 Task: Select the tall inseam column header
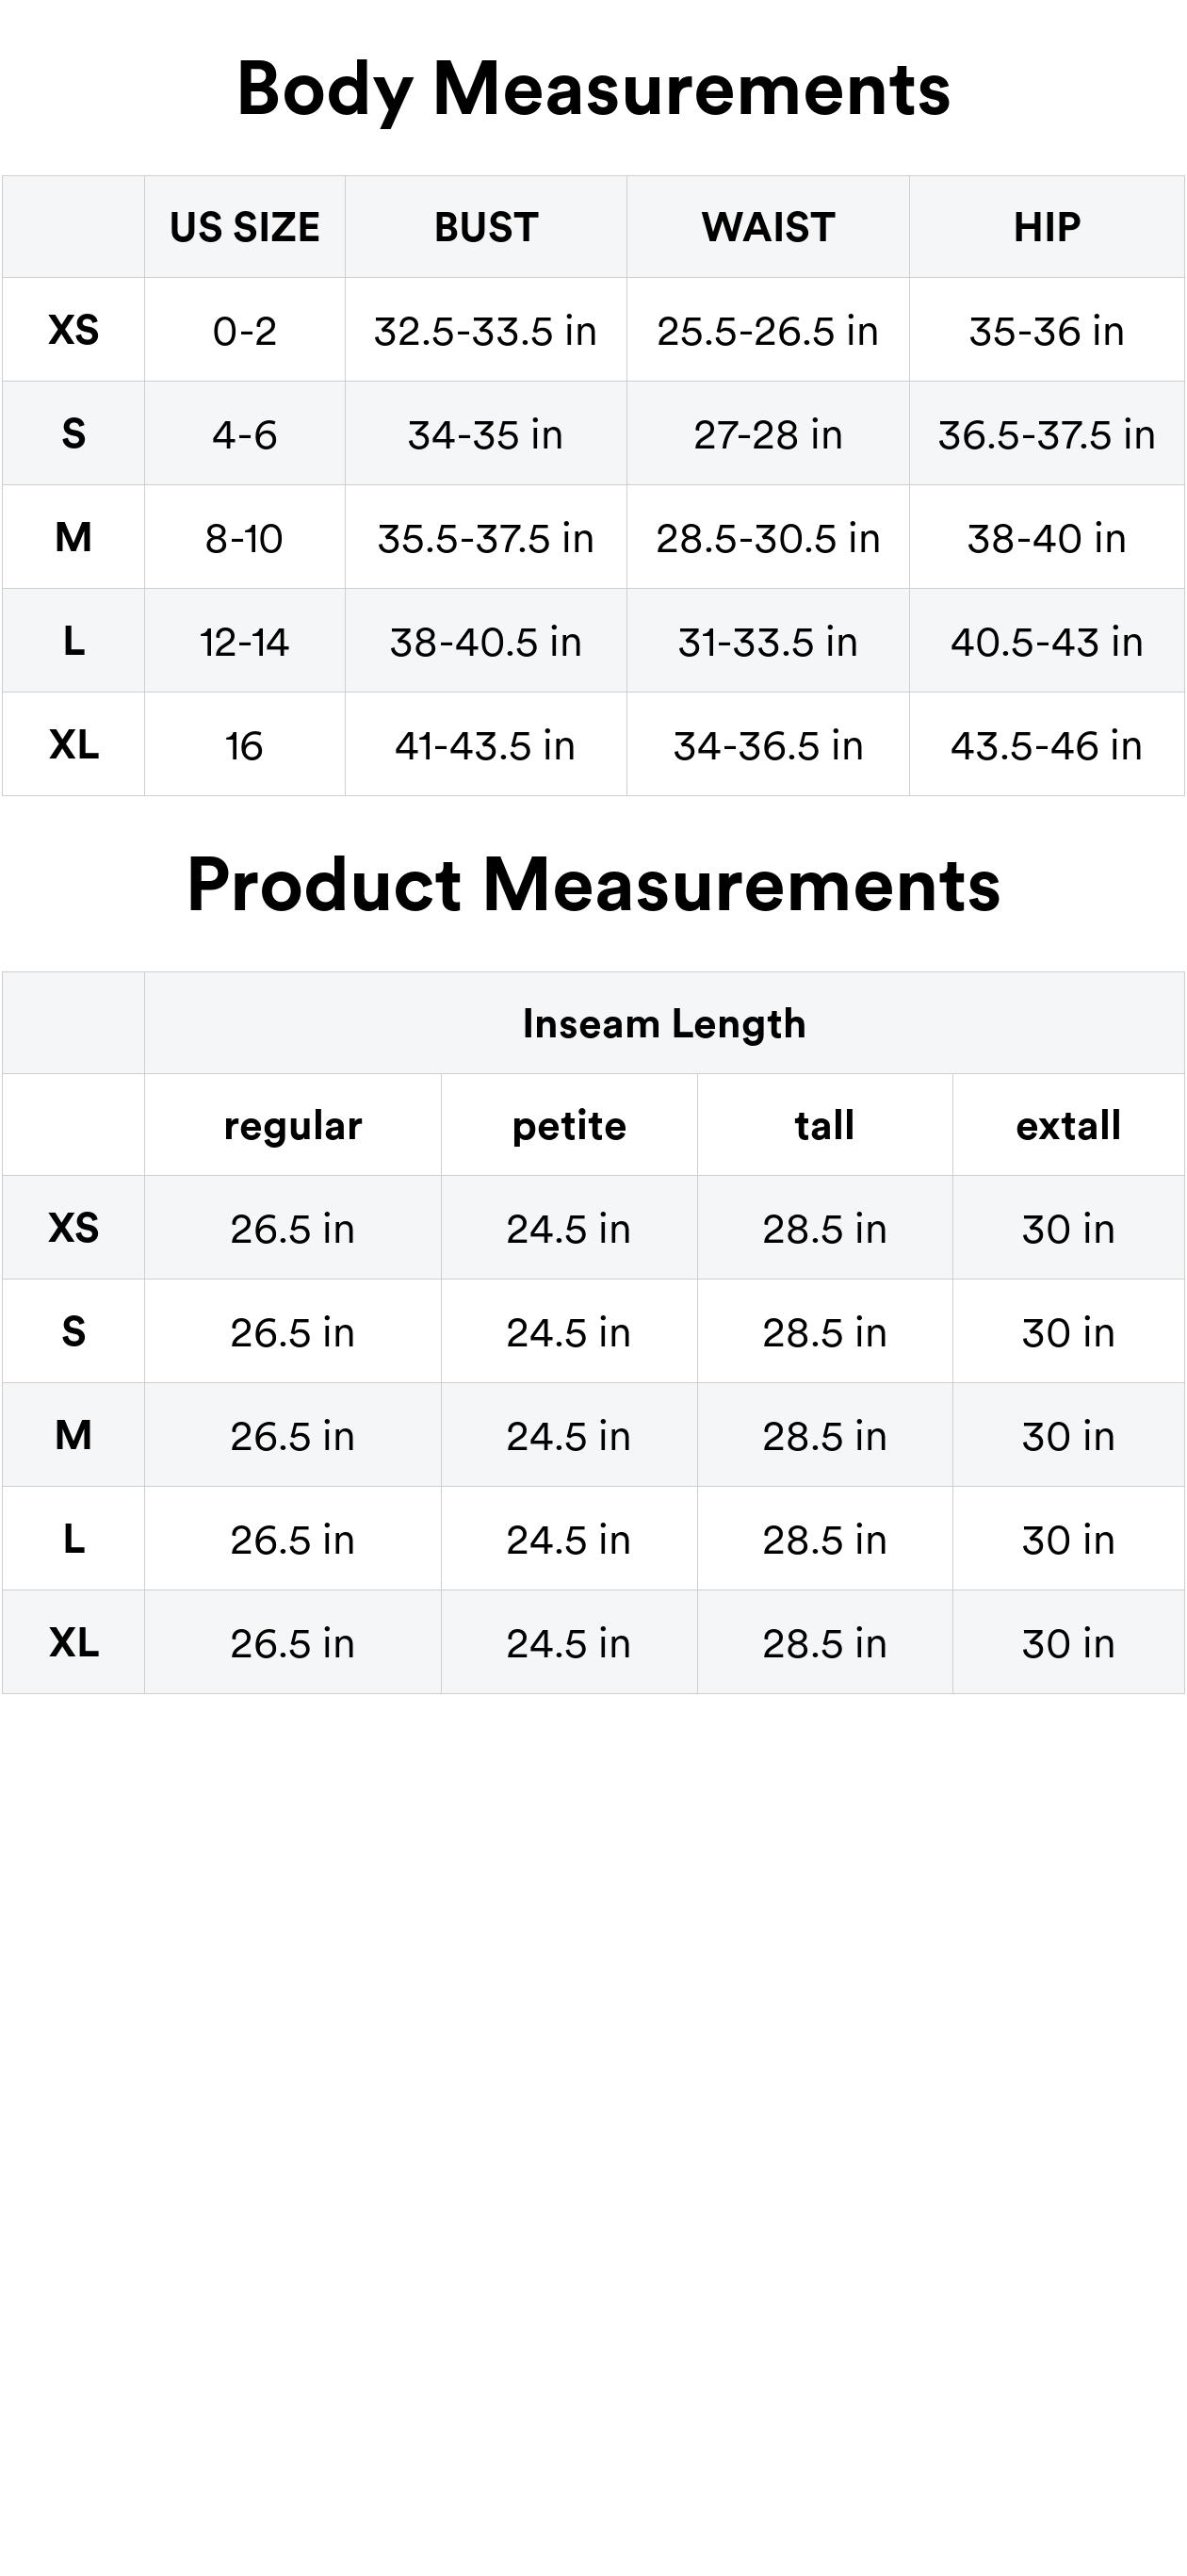tap(825, 1125)
